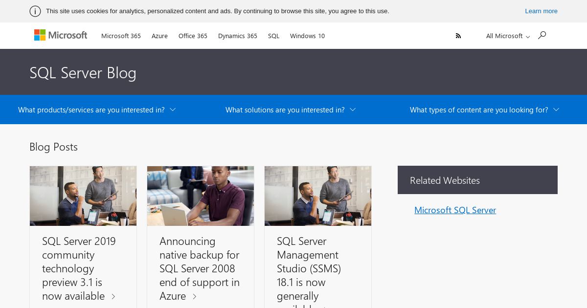Expand products/services interest filter
This screenshot has height=308, width=587.
[x=97, y=110]
